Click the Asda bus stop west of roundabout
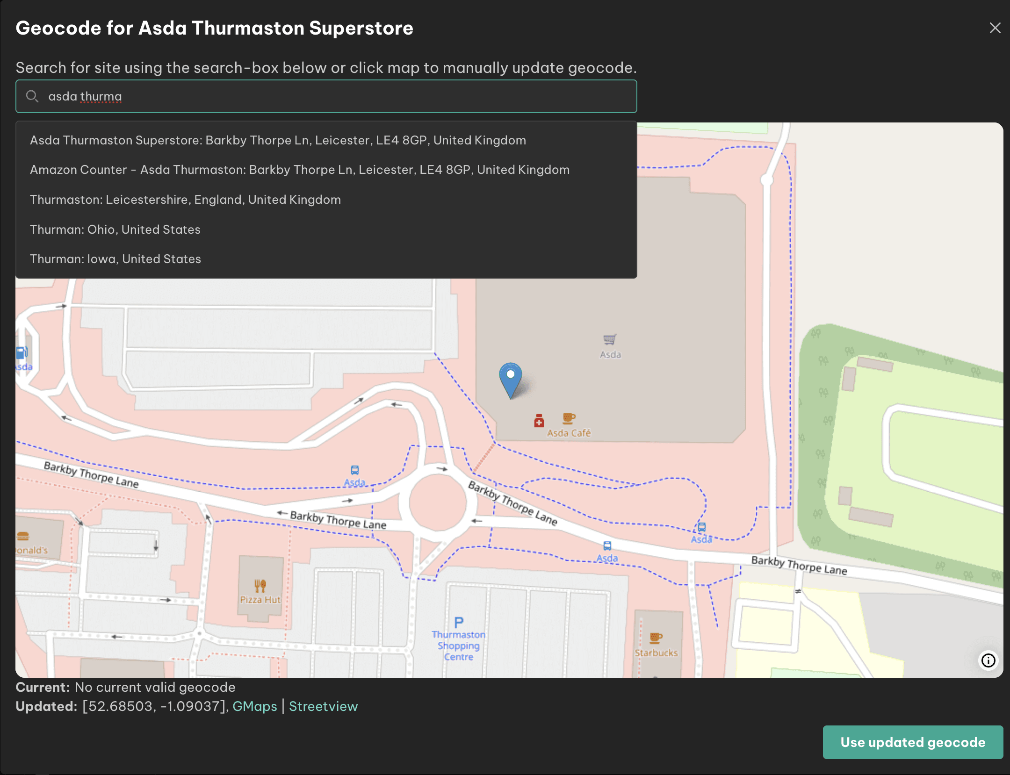 tap(355, 470)
